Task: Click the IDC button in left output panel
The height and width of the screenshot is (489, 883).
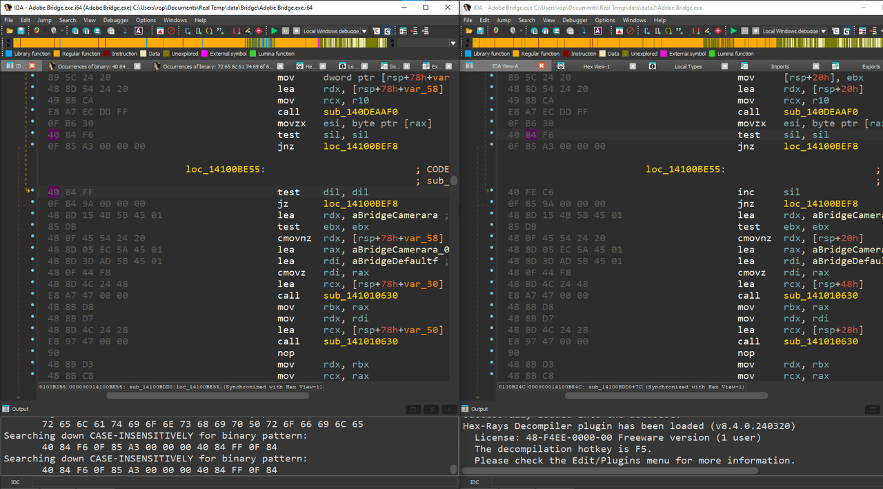Action: (x=15, y=482)
